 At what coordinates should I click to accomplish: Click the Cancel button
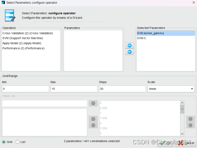(185, 143)
